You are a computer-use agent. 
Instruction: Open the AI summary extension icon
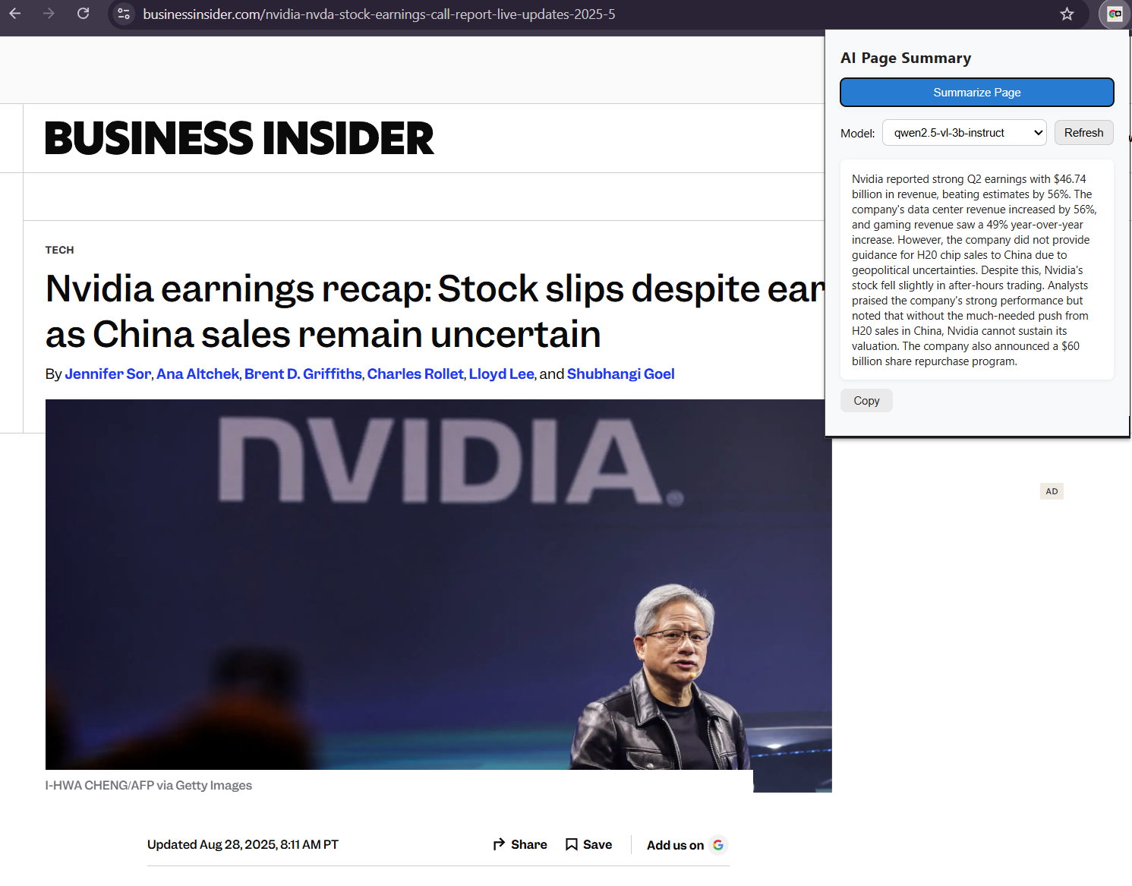click(x=1115, y=14)
